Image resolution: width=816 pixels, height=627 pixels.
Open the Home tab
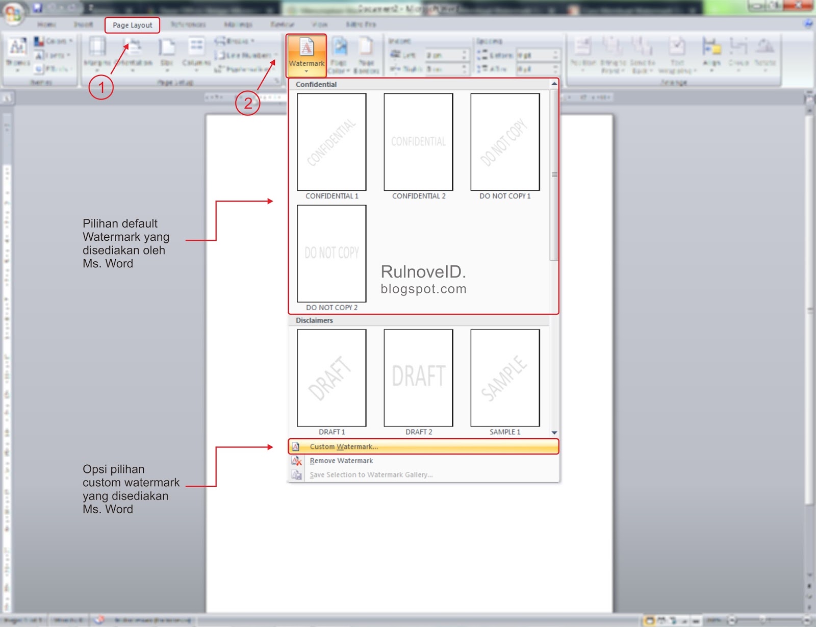pyautogui.click(x=46, y=24)
